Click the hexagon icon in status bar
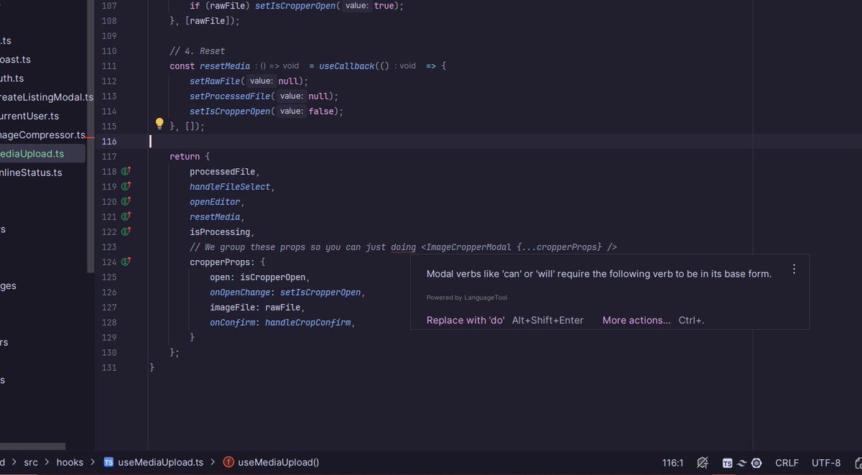862x475 pixels. coord(757,463)
